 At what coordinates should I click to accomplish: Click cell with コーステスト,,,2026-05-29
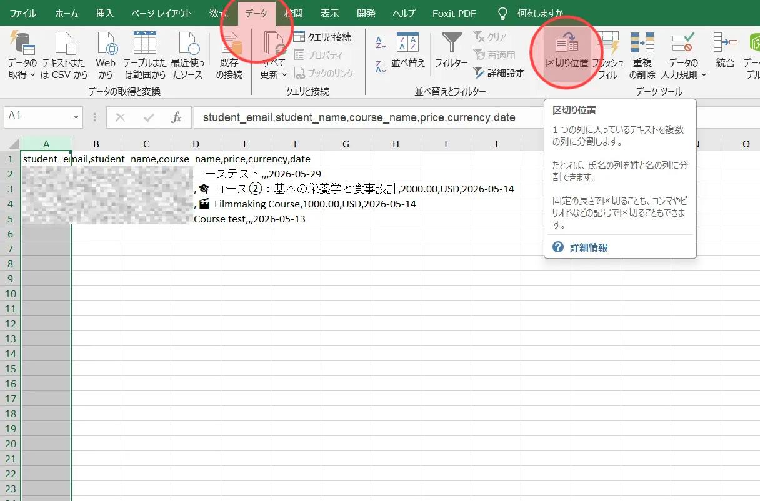pyautogui.click(x=257, y=174)
